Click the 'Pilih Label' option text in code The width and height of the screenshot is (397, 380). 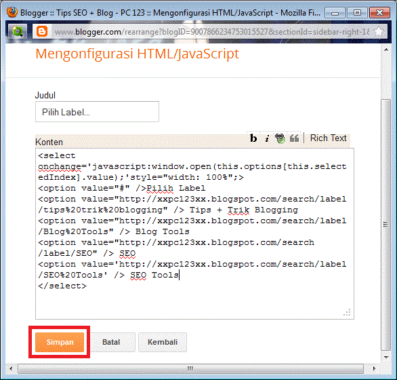coord(176,188)
